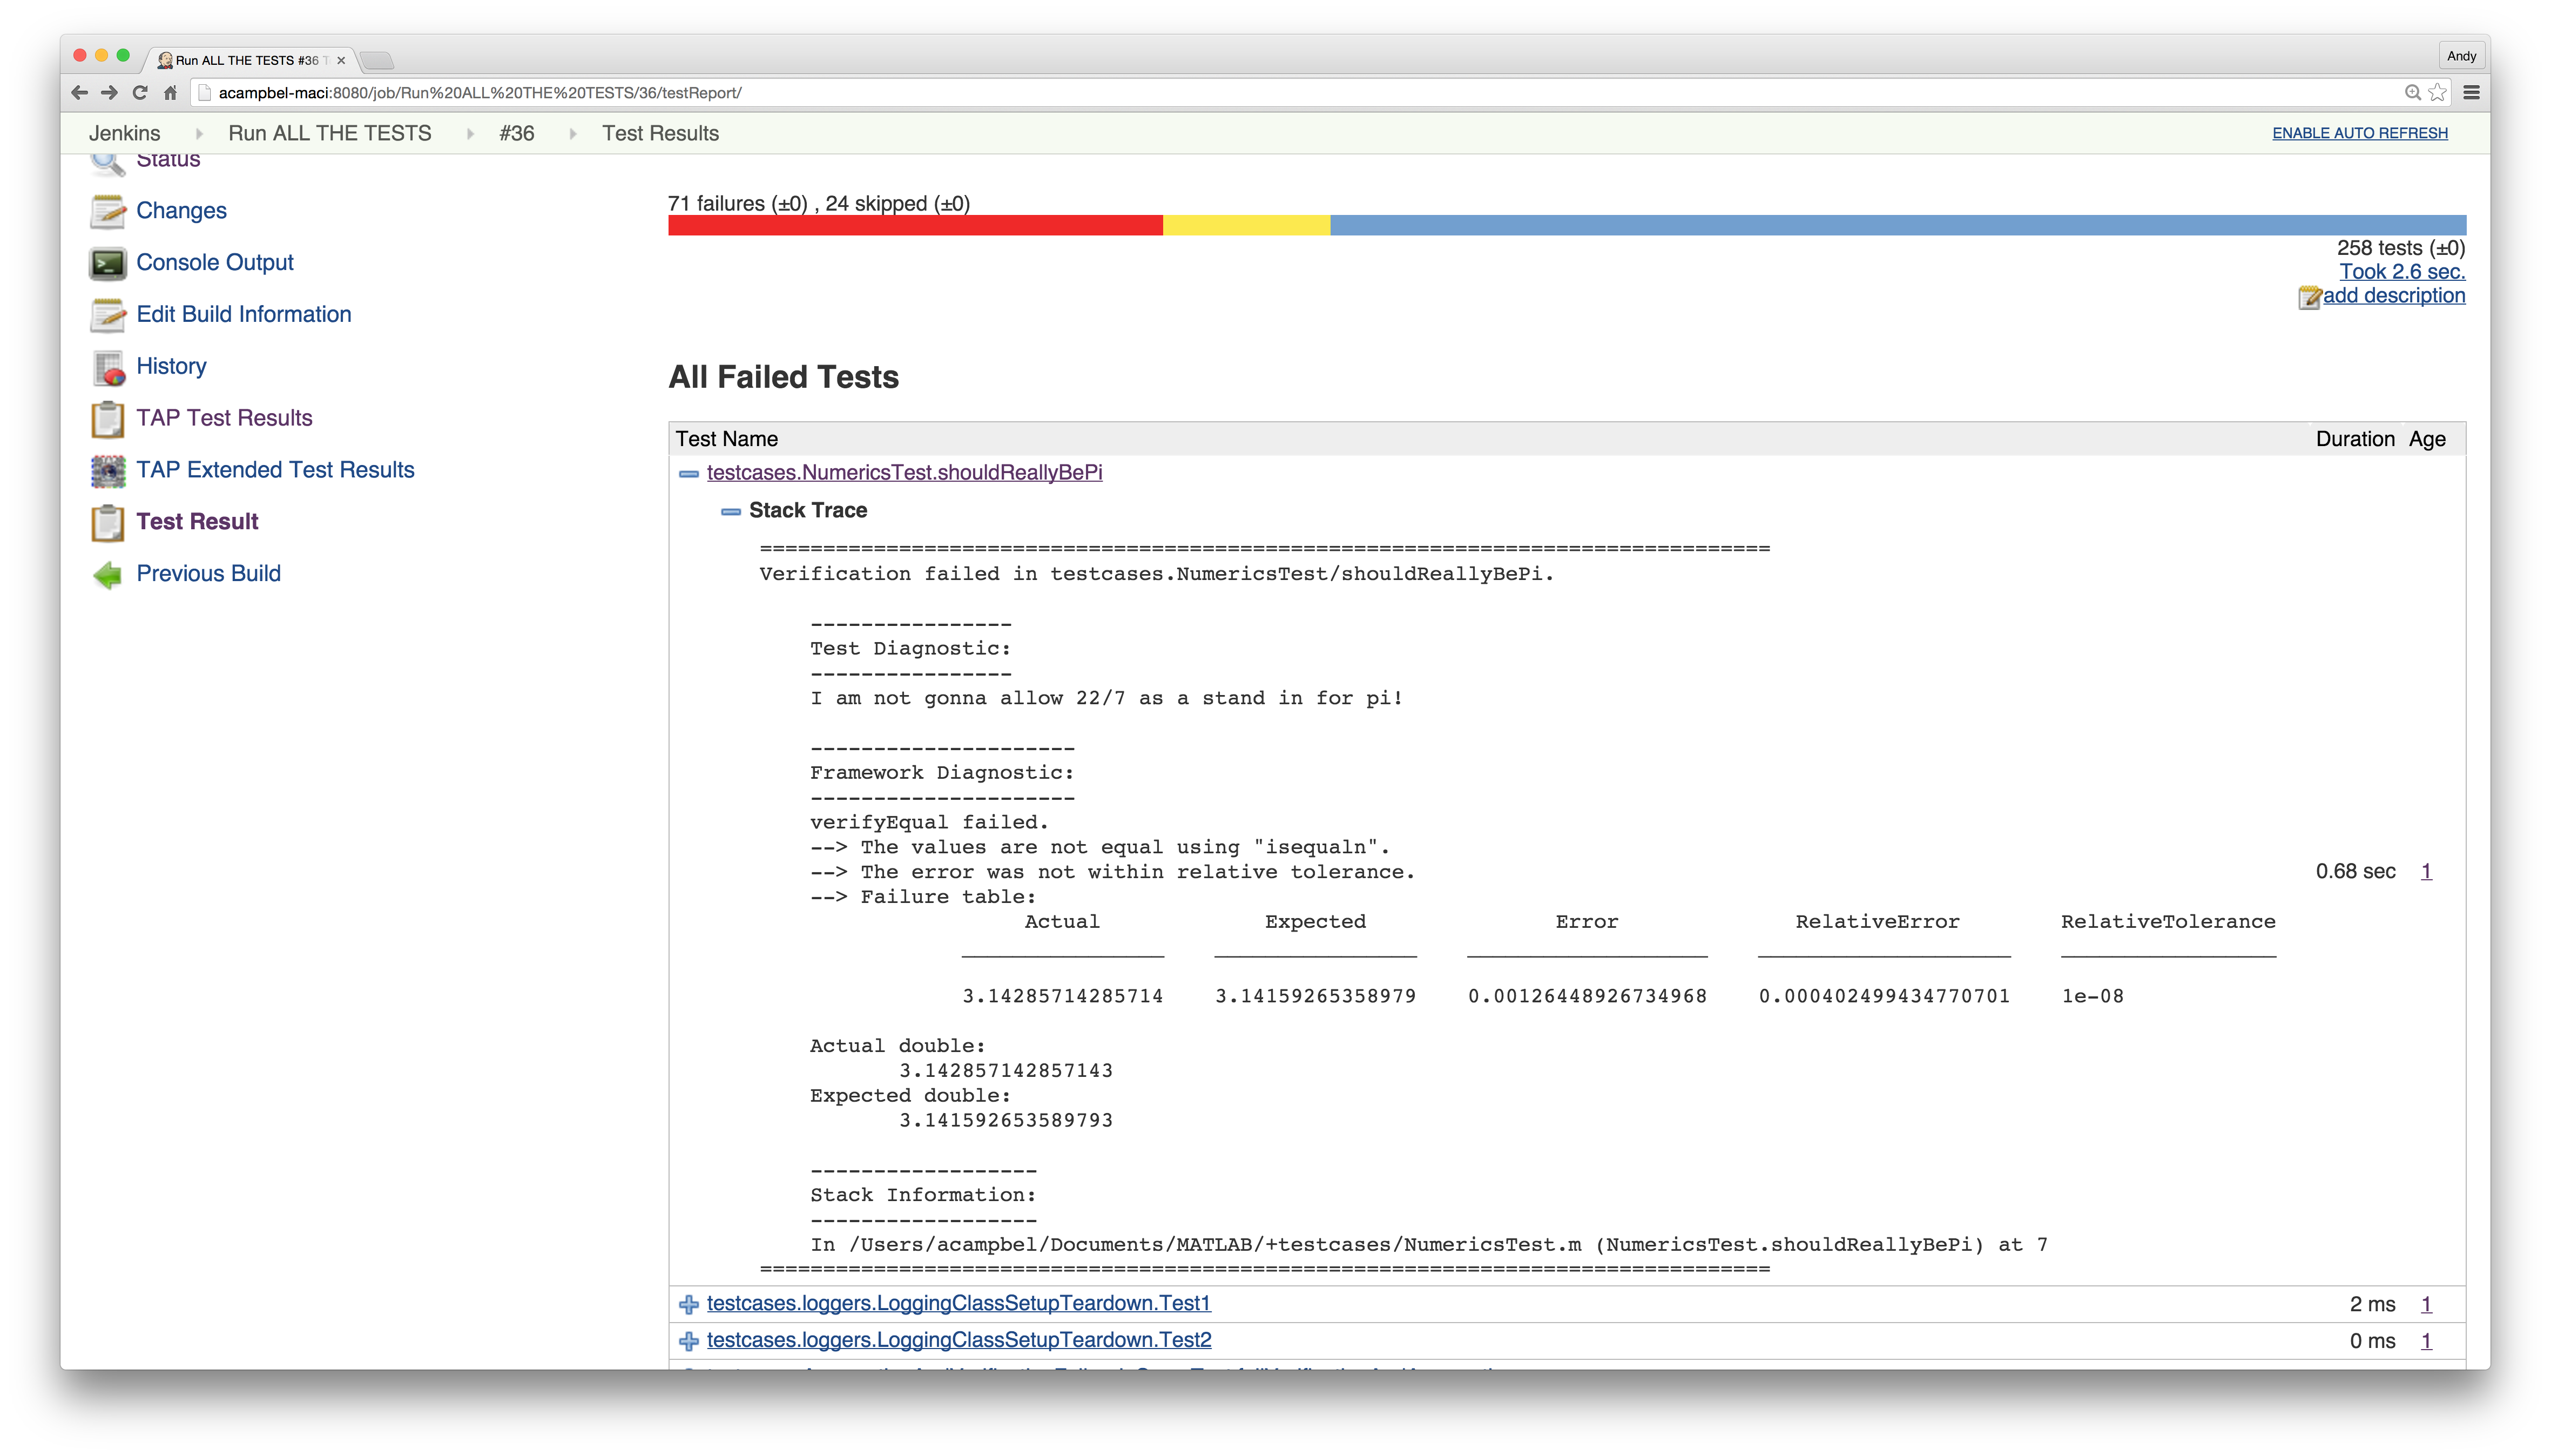Expand LoggingClassSetupTeardown.Test1 failure details
Image resolution: width=2551 pixels, height=1456 pixels.
(689, 1305)
